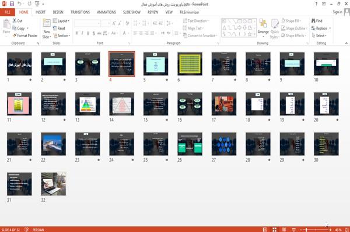The width and height of the screenshot is (350, 232).
Task: Expand the Replace dropdown arrow
Action: 330,28
